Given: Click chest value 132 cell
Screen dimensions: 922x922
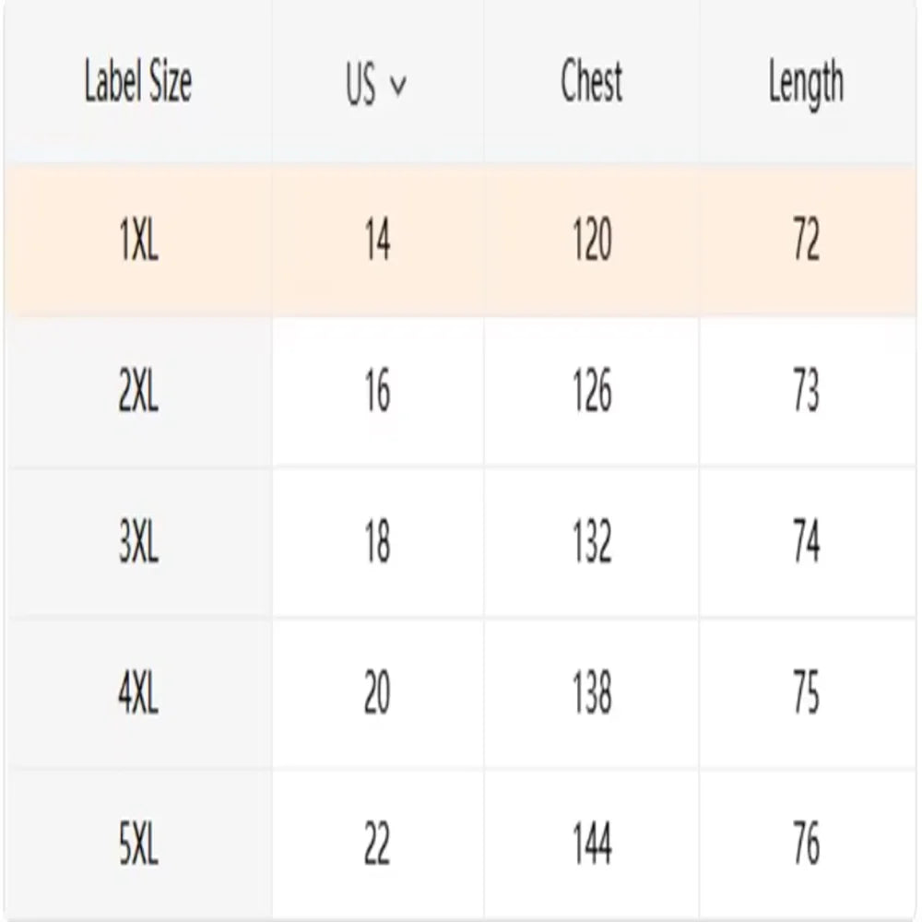Looking at the screenshot, I should (x=591, y=543).
